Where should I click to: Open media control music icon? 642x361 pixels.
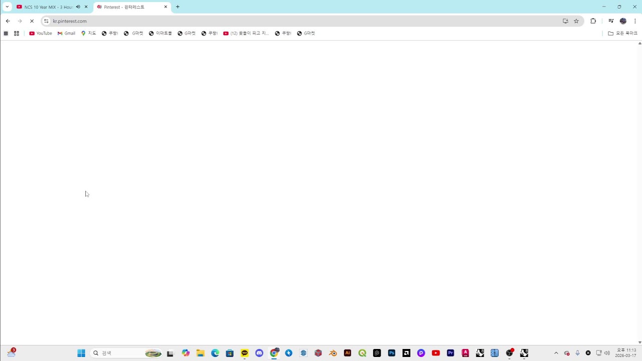pyautogui.click(x=611, y=21)
